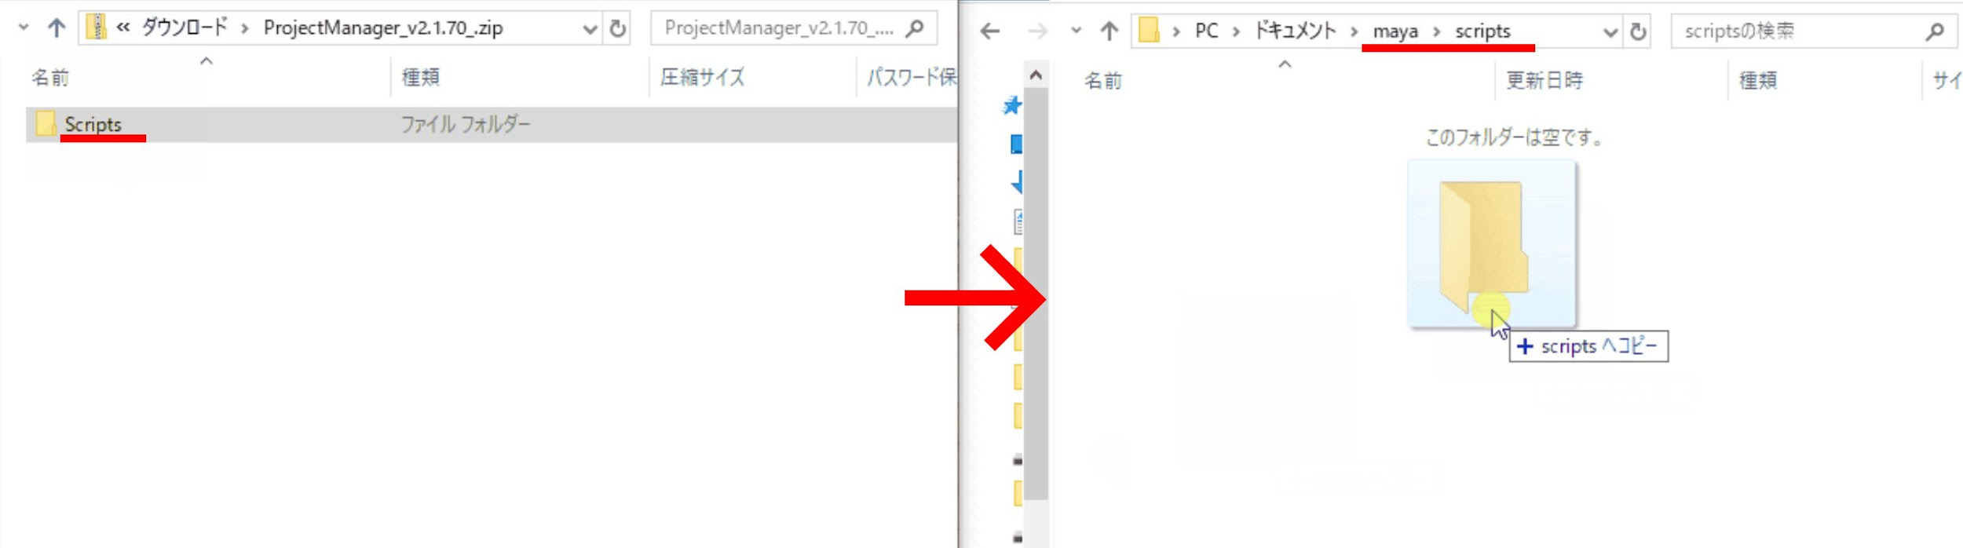Sort by 更新日時 column header

click(x=1544, y=80)
